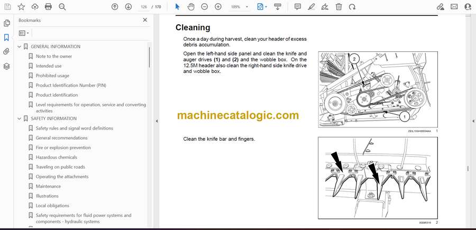The height and width of the screenshot is (230, 476).
Task: Click the knife bar and fingers illustration
Action: pyautogui.click(x=378, y=178)
